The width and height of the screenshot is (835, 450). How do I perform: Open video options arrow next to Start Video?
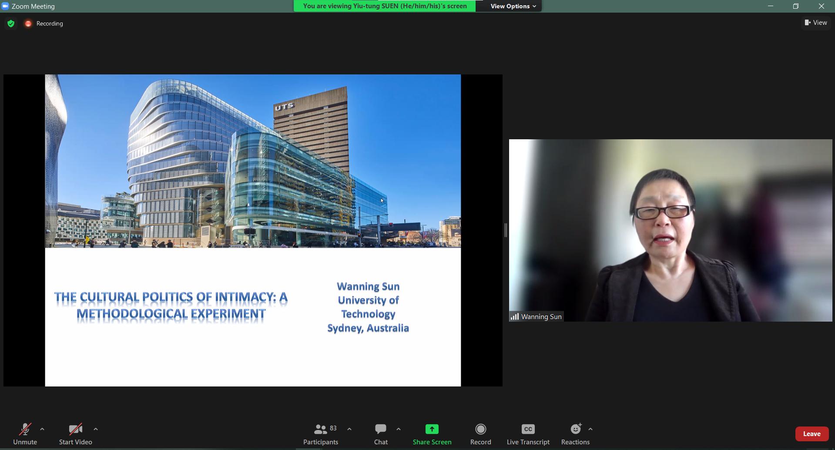tap(96, 429)
